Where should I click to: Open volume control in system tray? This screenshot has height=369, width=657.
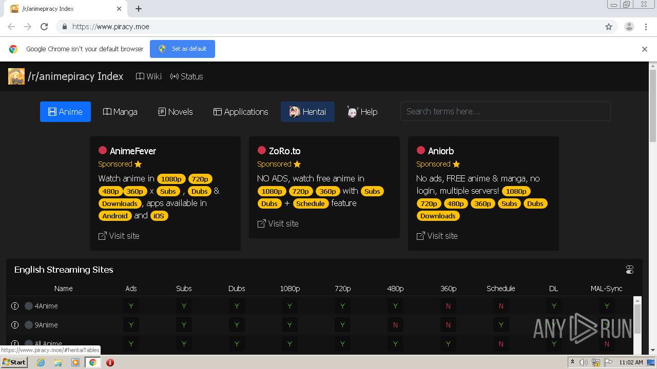[584, 362]
